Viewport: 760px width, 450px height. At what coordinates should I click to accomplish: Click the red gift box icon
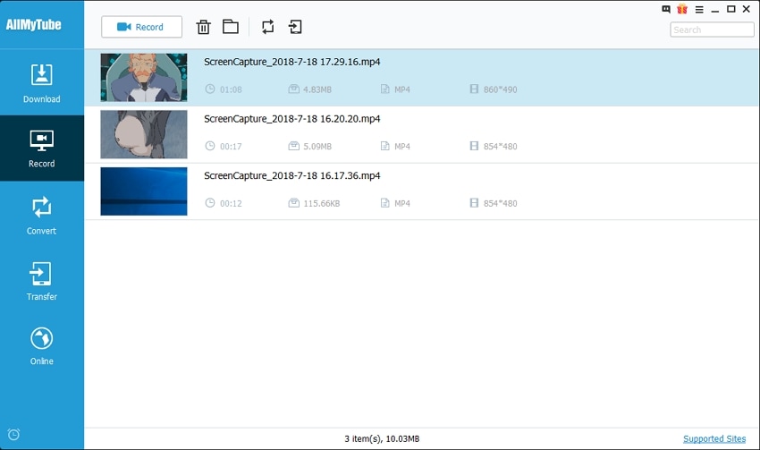pos(682,9)
